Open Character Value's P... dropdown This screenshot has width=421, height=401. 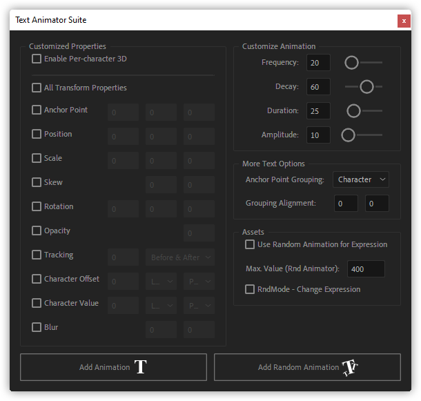tap(199, 306)
